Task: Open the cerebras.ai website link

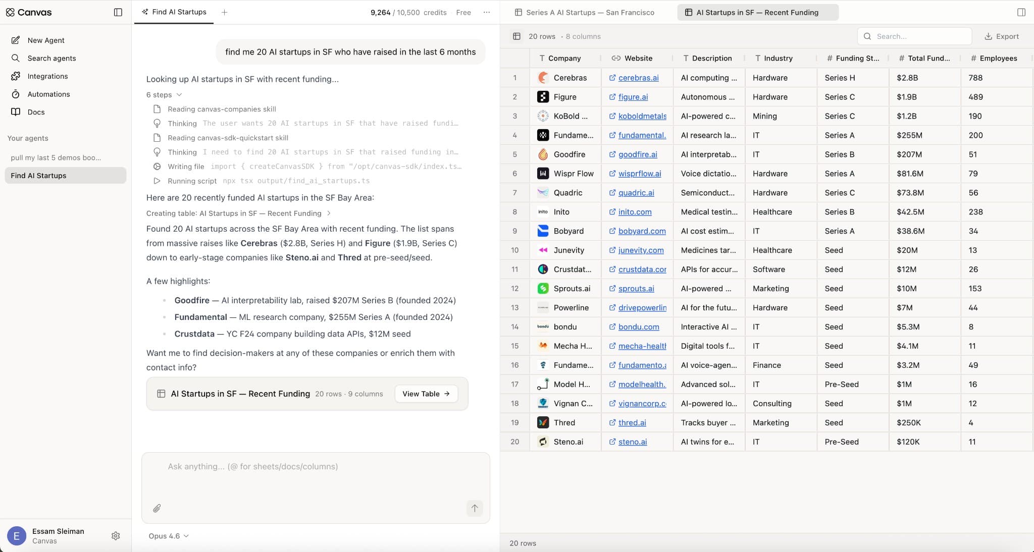Action: click(x=638, y=78)
